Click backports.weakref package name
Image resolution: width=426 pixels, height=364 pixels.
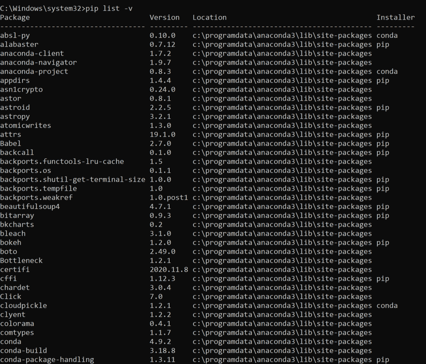point(36,197)
